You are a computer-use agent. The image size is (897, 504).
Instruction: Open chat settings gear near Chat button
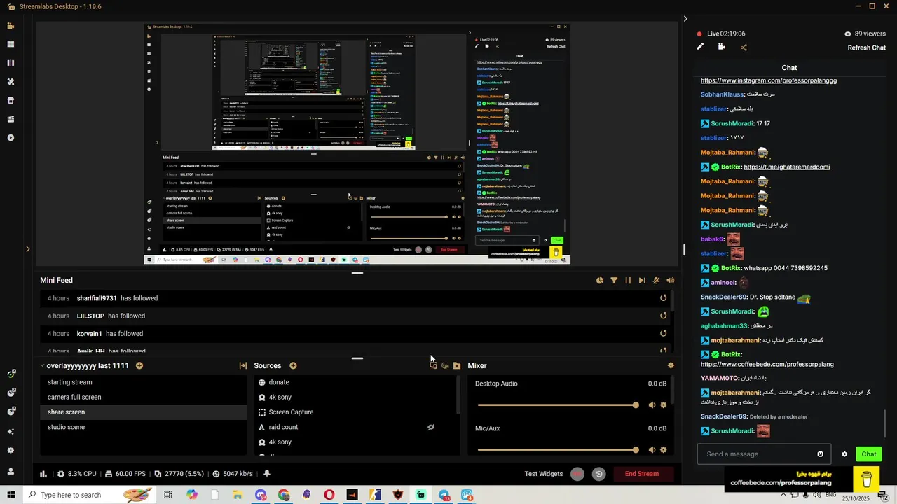844,454
